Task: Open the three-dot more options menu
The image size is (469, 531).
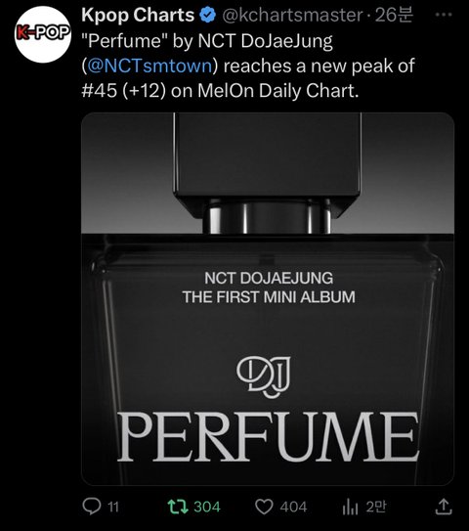Action: point(444,15)
